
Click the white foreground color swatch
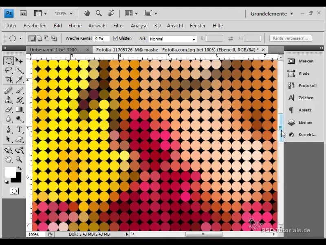(10, 171)
